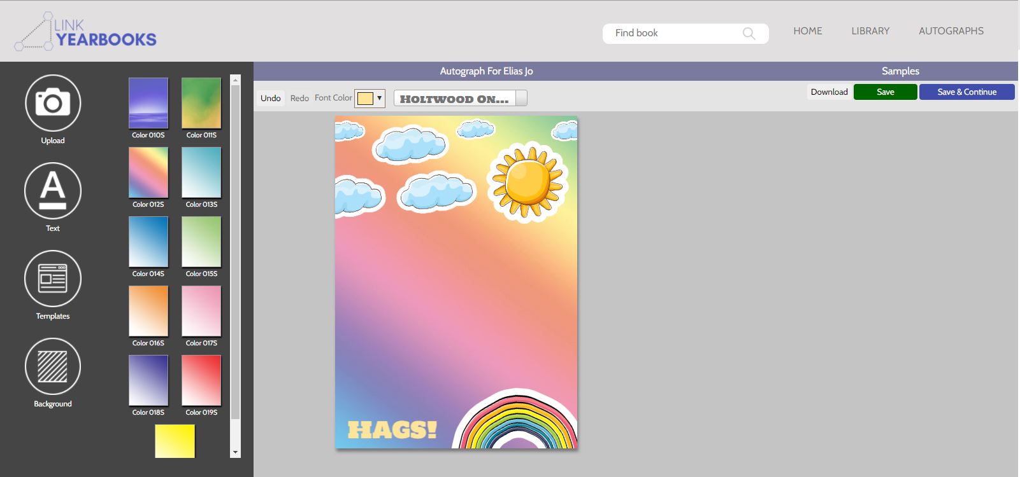Select the Text tool icon
Image resolution: width=1020 pixels, height=477 pixels.
point(53,190)
